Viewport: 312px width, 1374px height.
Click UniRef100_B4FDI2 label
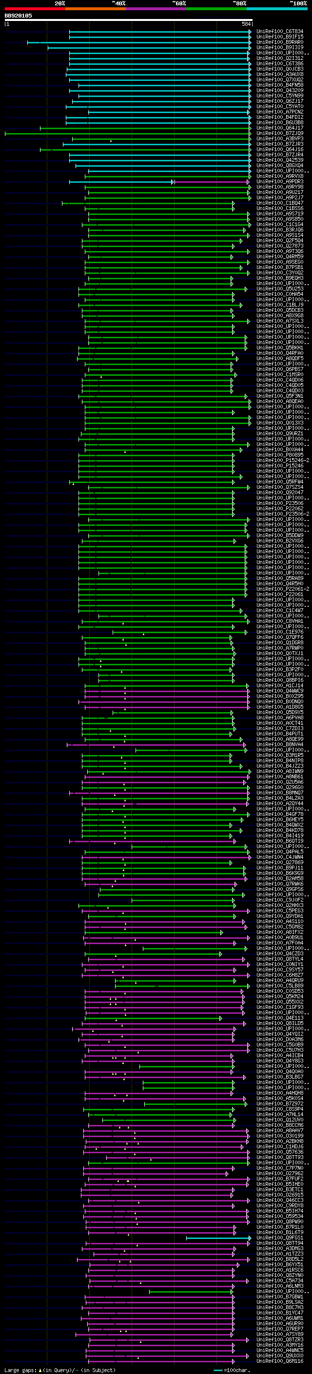point(279,117)
